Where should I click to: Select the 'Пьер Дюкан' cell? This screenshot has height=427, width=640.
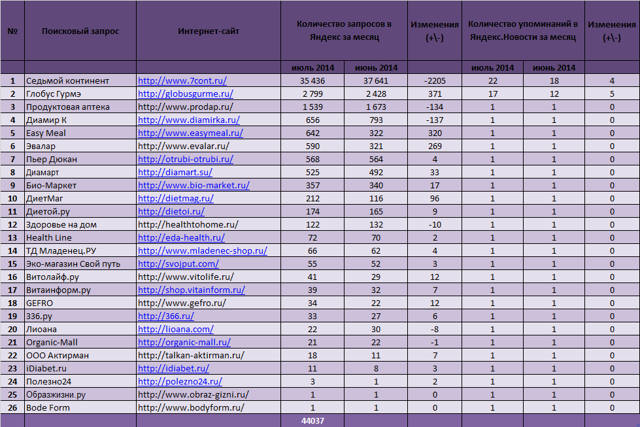[80, 159]
